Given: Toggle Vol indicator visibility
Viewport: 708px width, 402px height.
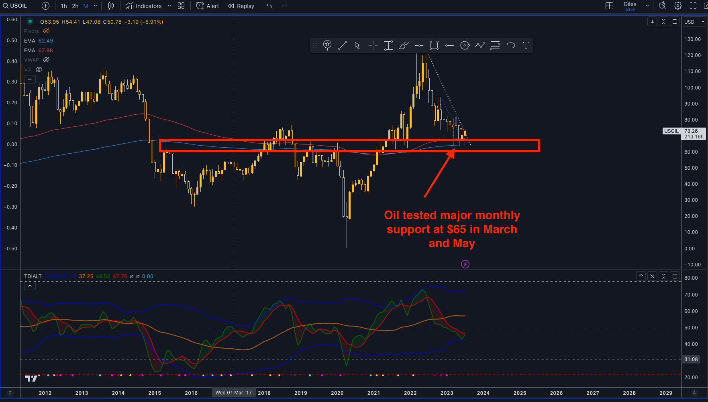Looking at the screenshot, I should pyautogui.click(x=39, y=69).
